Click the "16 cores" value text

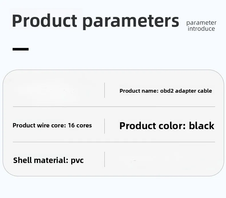80,125
